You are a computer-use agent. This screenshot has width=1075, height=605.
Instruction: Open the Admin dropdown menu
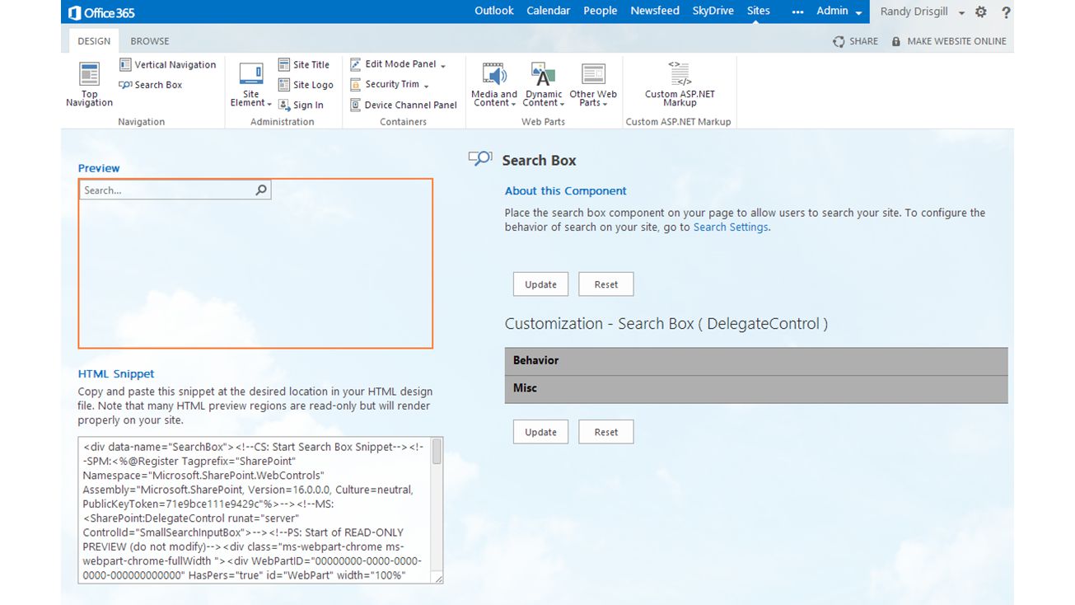click(x=839, y=12)
